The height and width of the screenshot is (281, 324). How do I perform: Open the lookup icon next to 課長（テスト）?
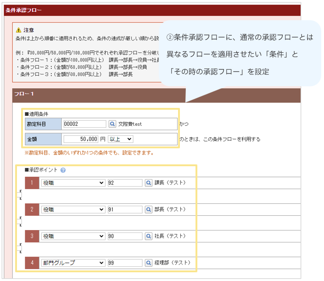(148, 183)
